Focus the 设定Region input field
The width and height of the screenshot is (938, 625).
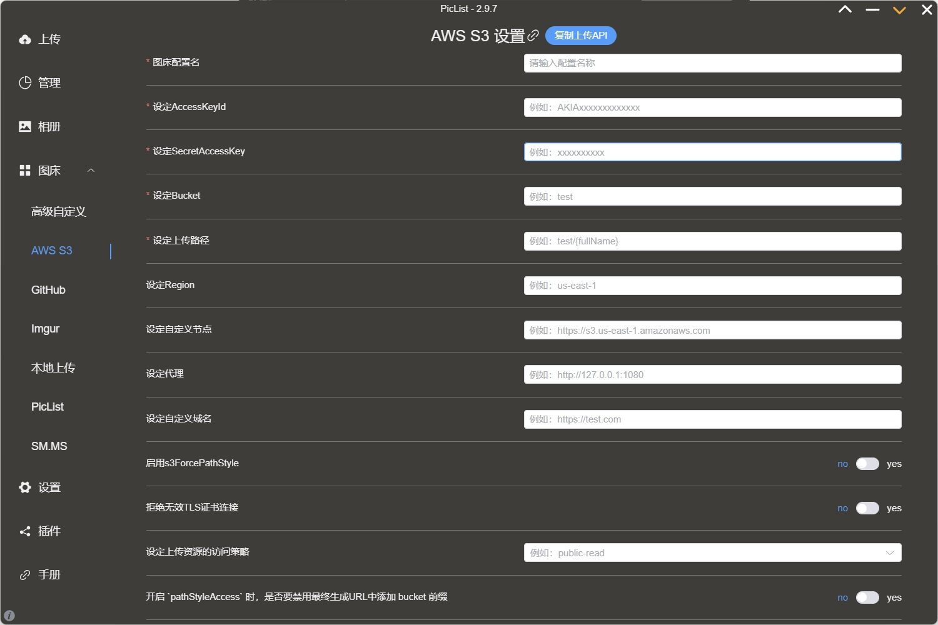pos(712,286)
